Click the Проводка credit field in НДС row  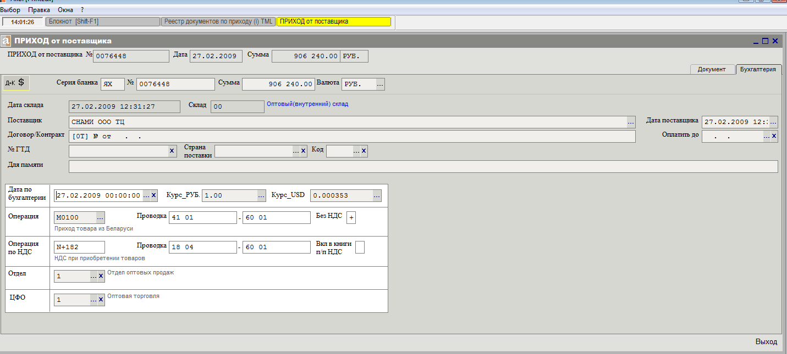277,247
